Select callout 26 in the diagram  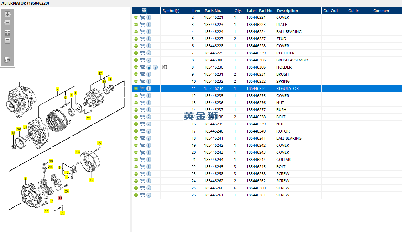(78, 152)
